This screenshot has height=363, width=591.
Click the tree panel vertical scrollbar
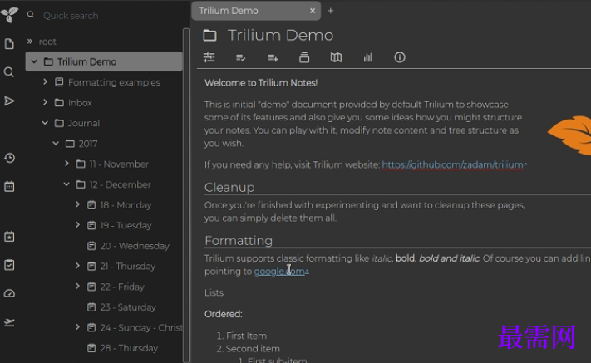[x=186, y=194]
